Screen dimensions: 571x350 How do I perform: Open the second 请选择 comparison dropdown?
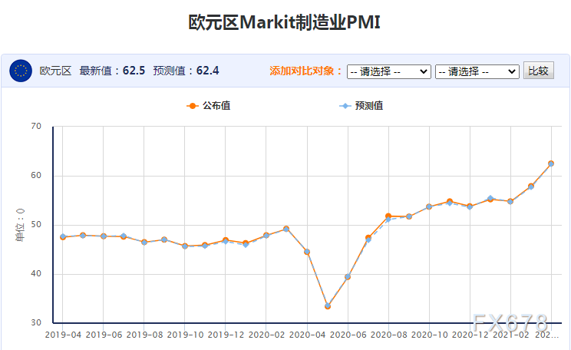pos(477,71)
